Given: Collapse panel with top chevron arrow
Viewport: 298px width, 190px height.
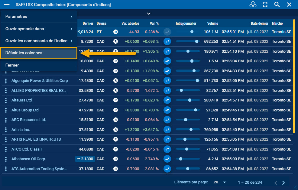Looking at the screenshot, I should [149, 14].
